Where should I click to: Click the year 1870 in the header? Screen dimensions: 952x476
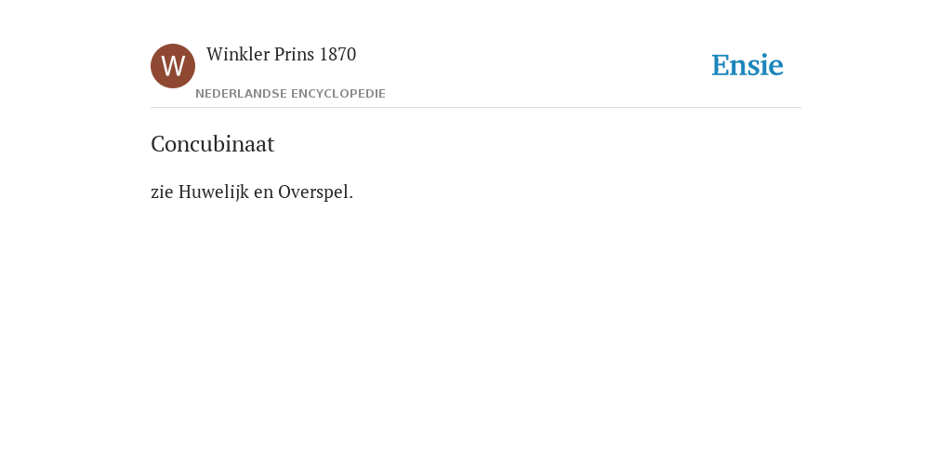(337, 55)
